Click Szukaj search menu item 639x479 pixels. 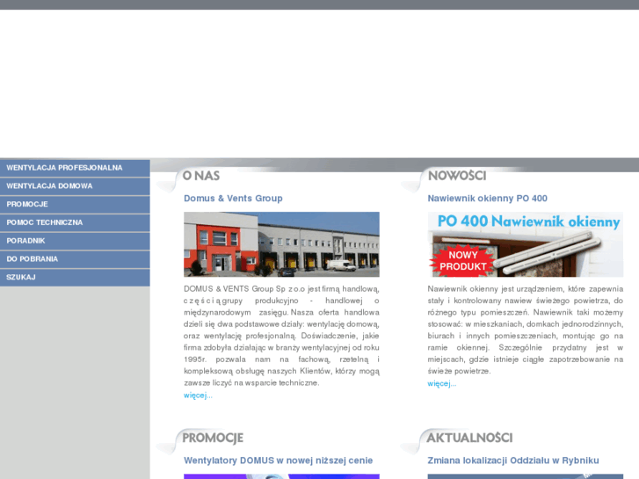75,278
